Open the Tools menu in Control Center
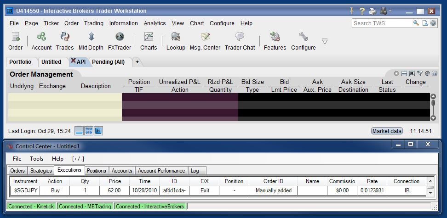The width and height of the screenshot is (447, 218). coord(37,159)
